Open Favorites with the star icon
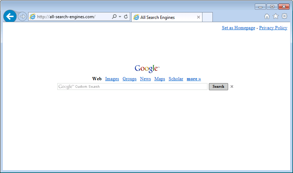Viewport: 293px width, 173px height. click(x=276, y=16)
